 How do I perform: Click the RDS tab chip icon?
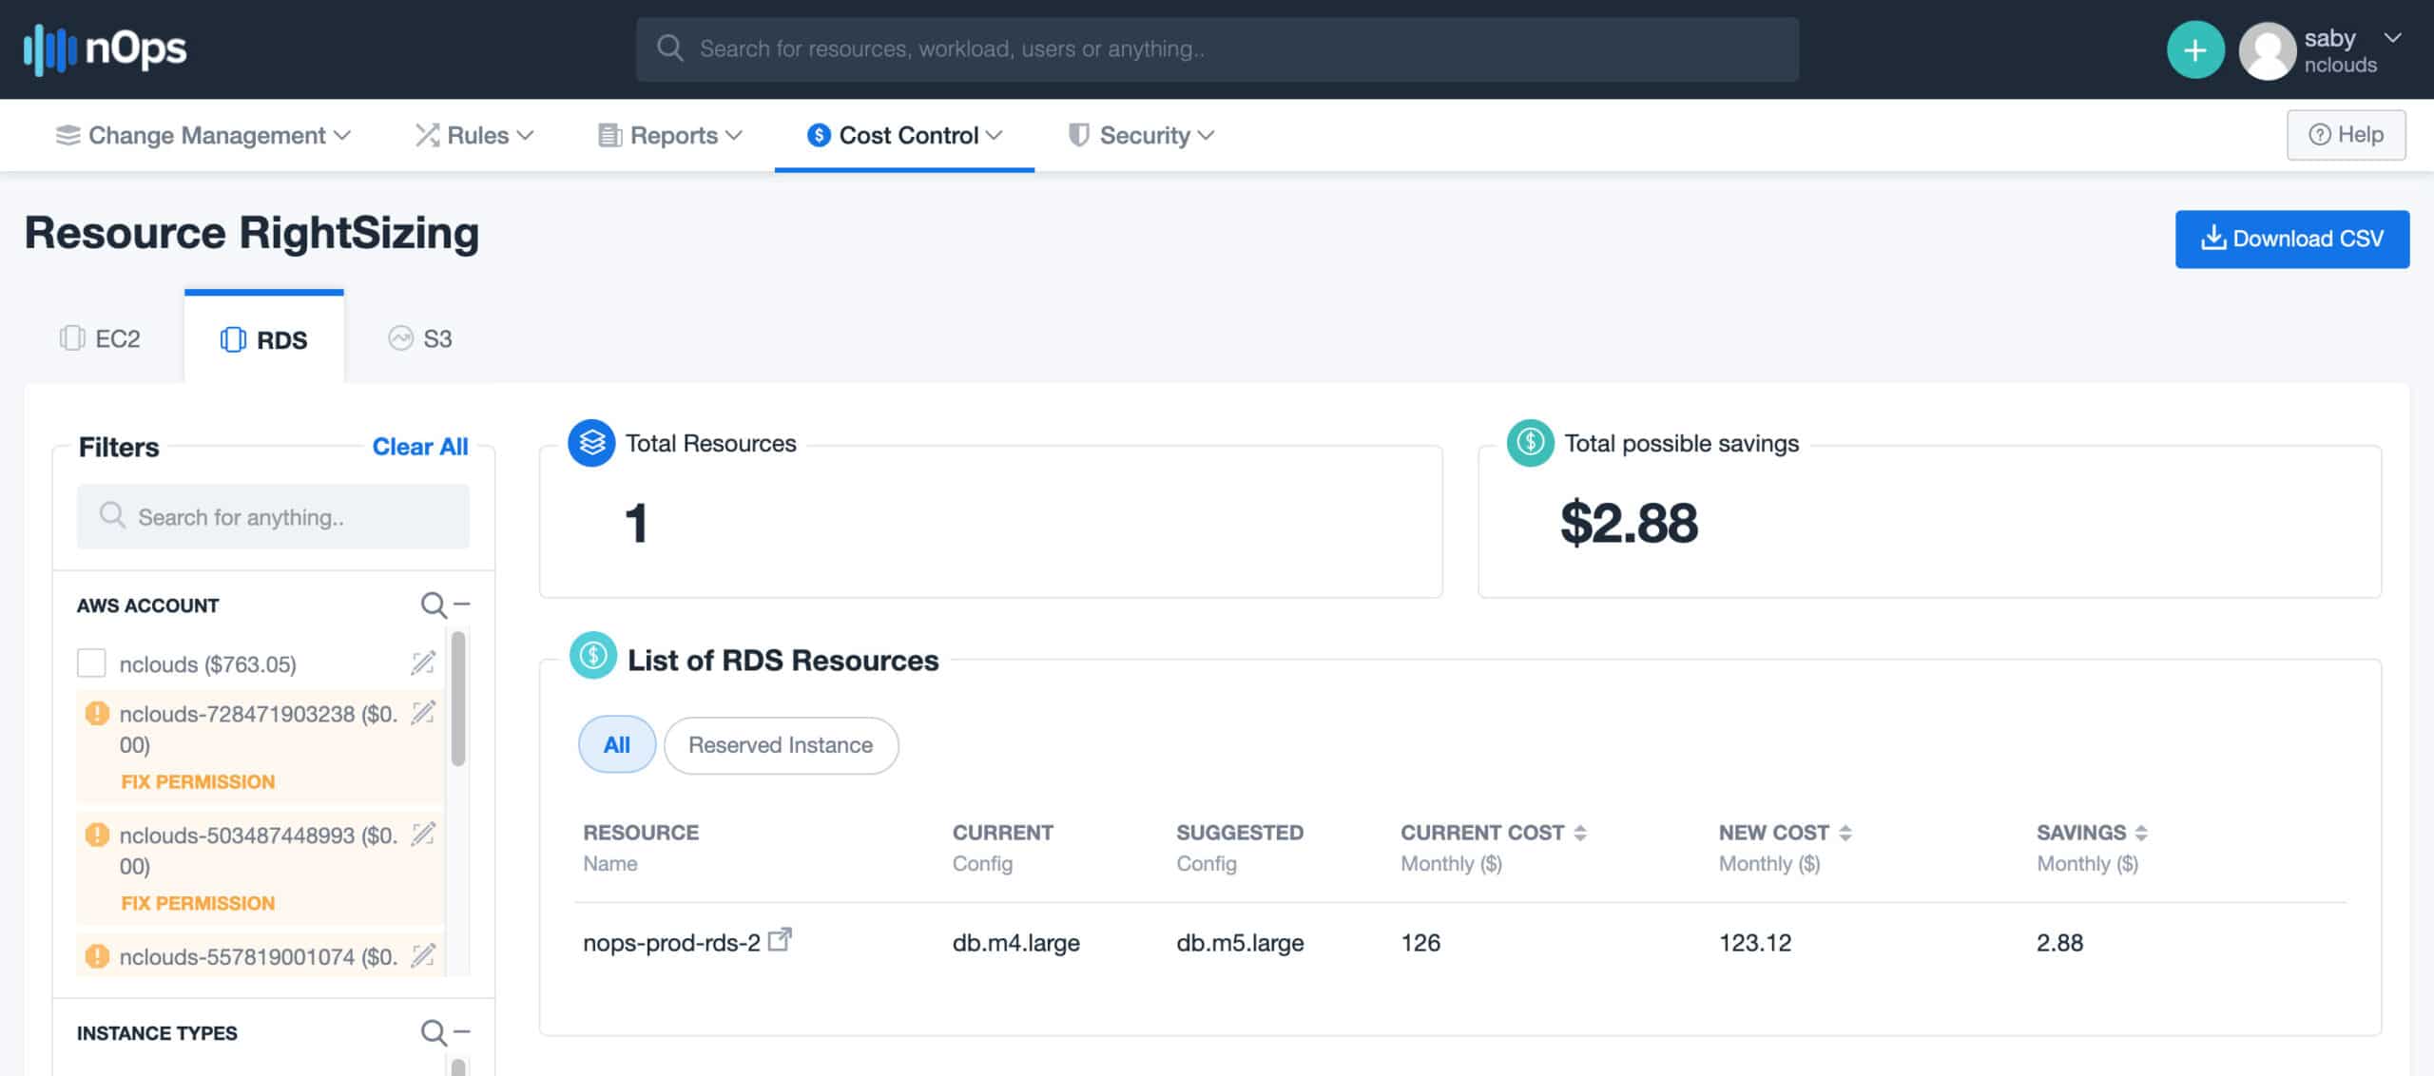tap(233, 340)
